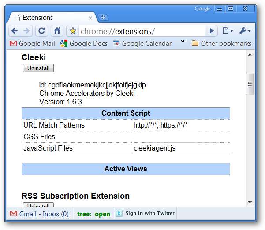
Task: Click the chrome://extensions/ address field
Action: click(x=141, y=31)
